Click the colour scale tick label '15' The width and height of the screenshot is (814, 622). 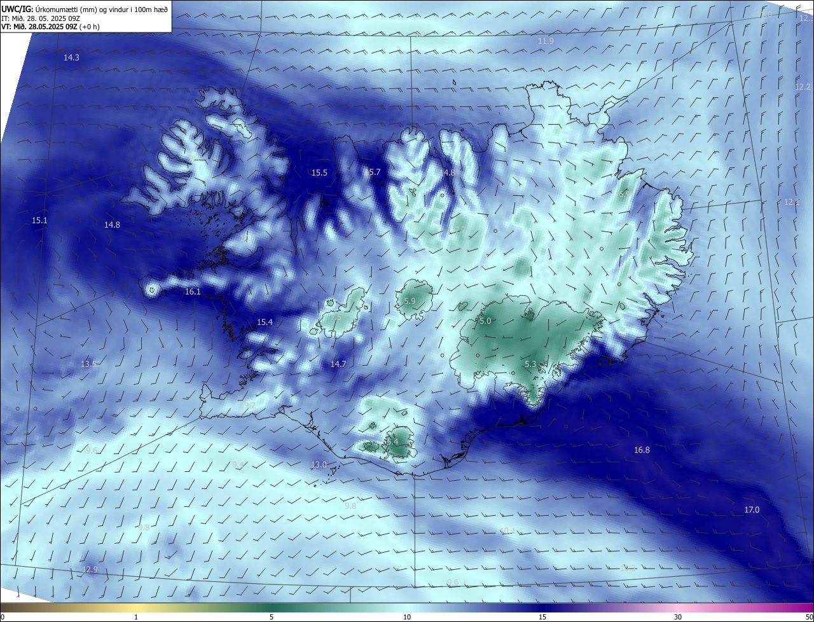(x=542, y=617)
